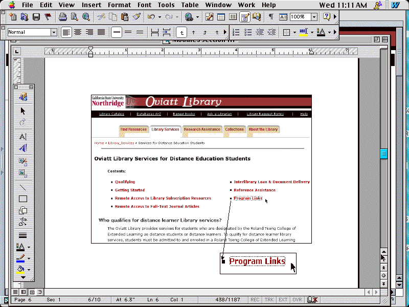Expand the Undo history dropdown arrow

tap(160, 17)
